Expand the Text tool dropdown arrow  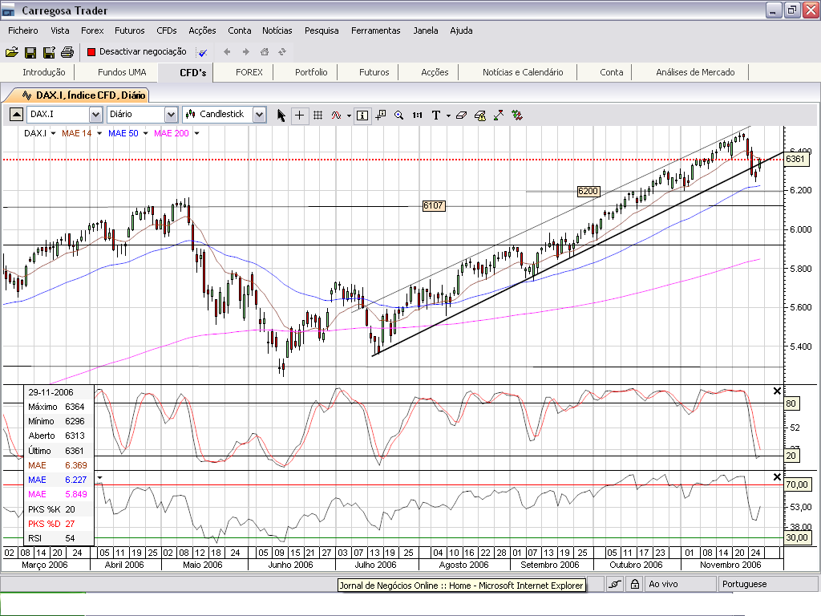(x=448, y=115)
